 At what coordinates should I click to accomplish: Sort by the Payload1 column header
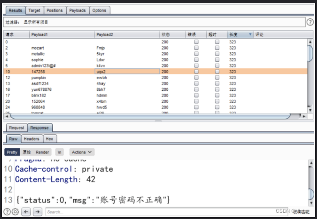(x=62, y=34)
